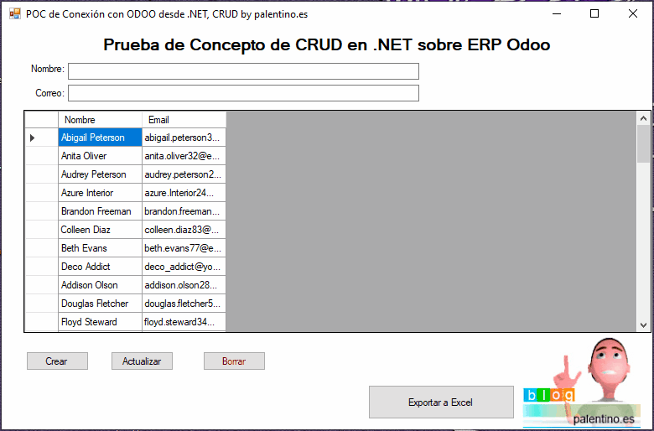Select row header for Floyd Steward
This screenshot has width=654, height=431.
click(x=41, y=322)
